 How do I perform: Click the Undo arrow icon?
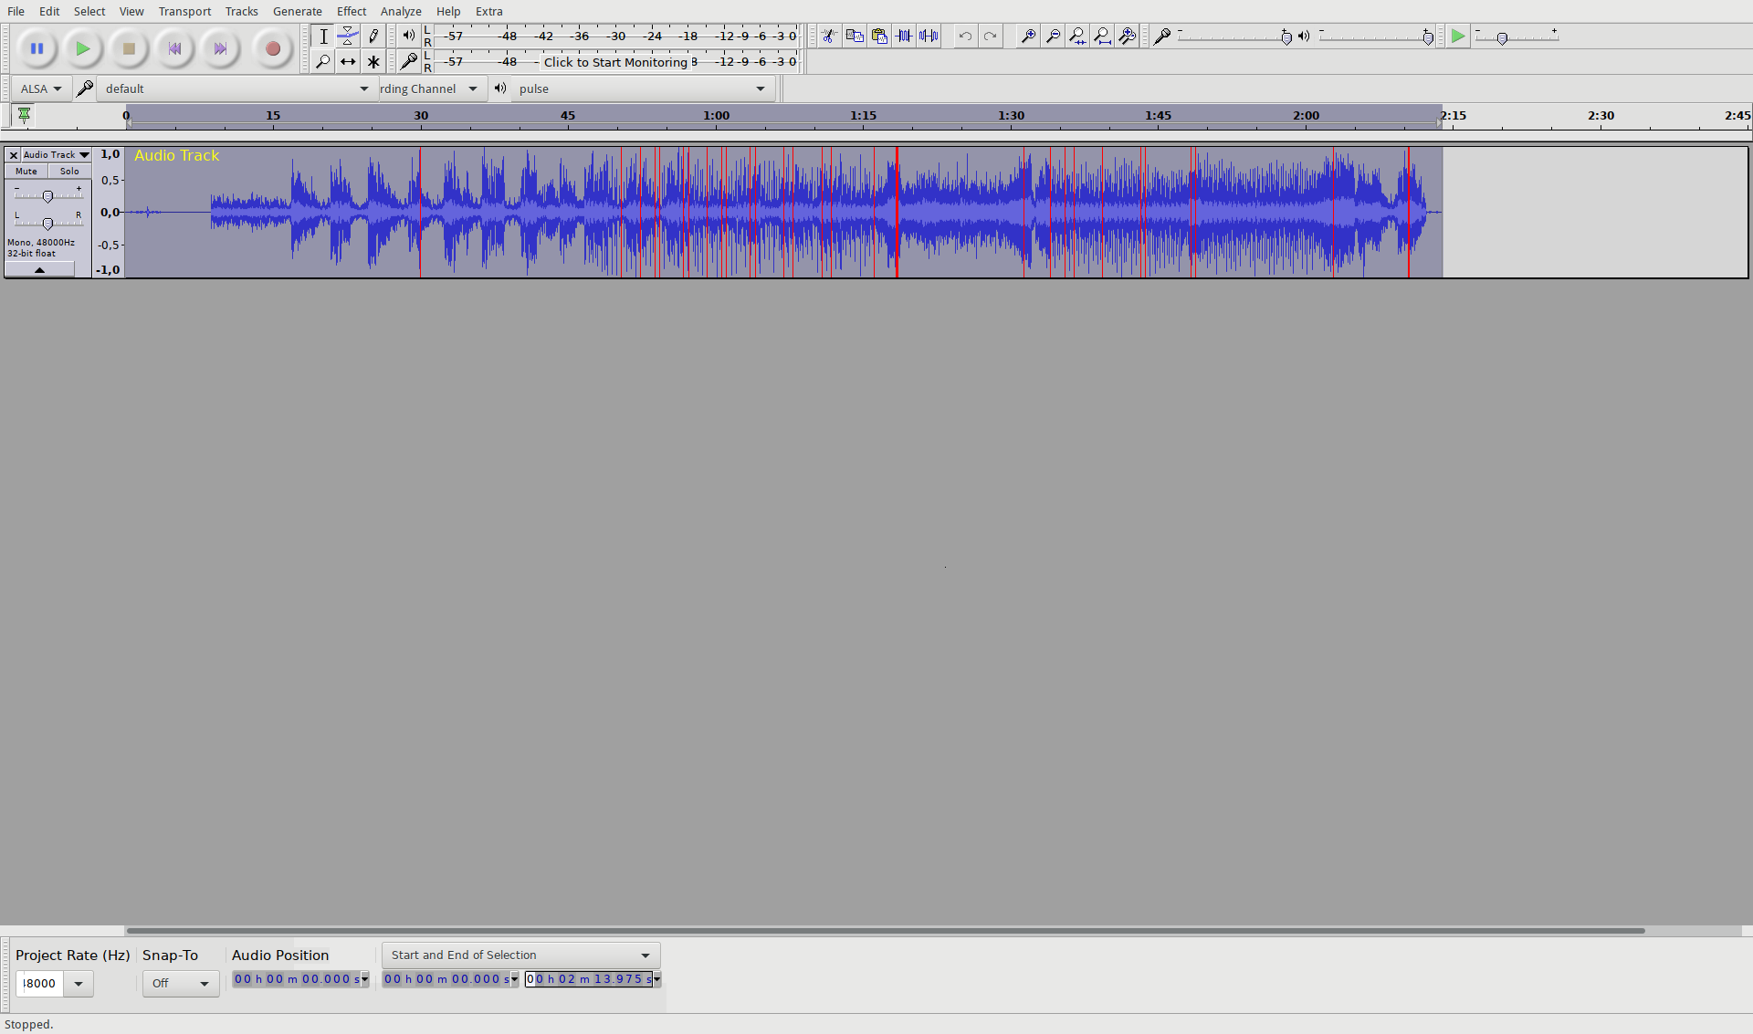pos(965,37)
